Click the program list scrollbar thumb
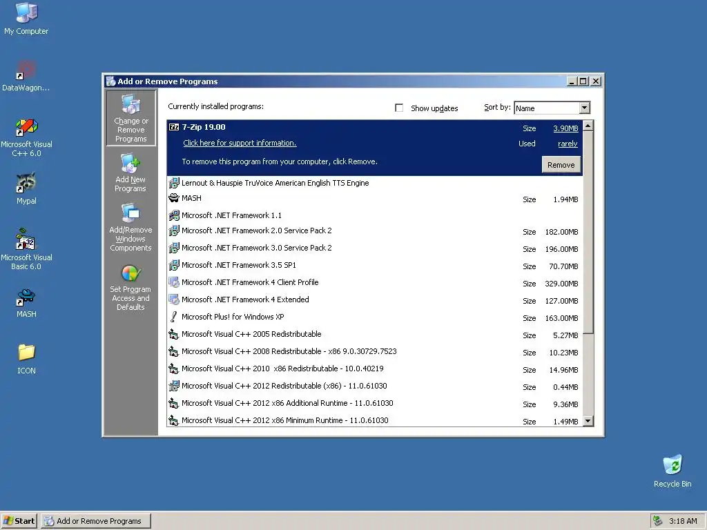 (588, 232)
